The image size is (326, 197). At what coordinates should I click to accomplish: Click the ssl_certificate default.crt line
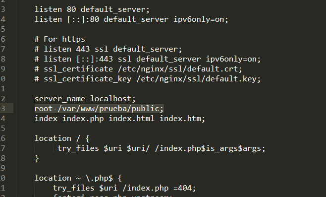(138, 69)
